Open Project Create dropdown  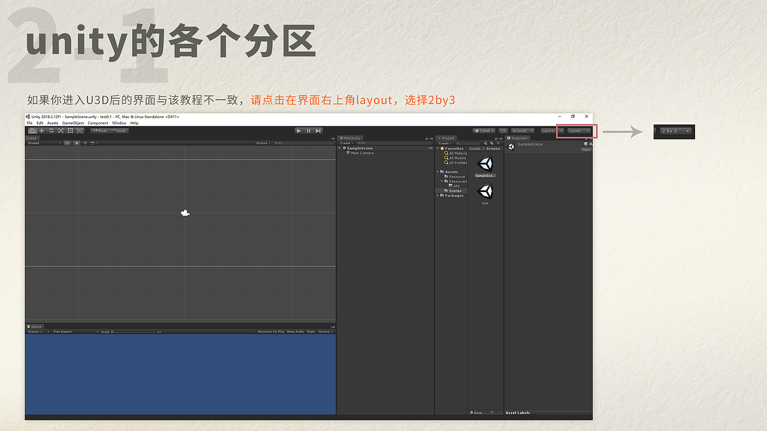[x=445, y=143]
